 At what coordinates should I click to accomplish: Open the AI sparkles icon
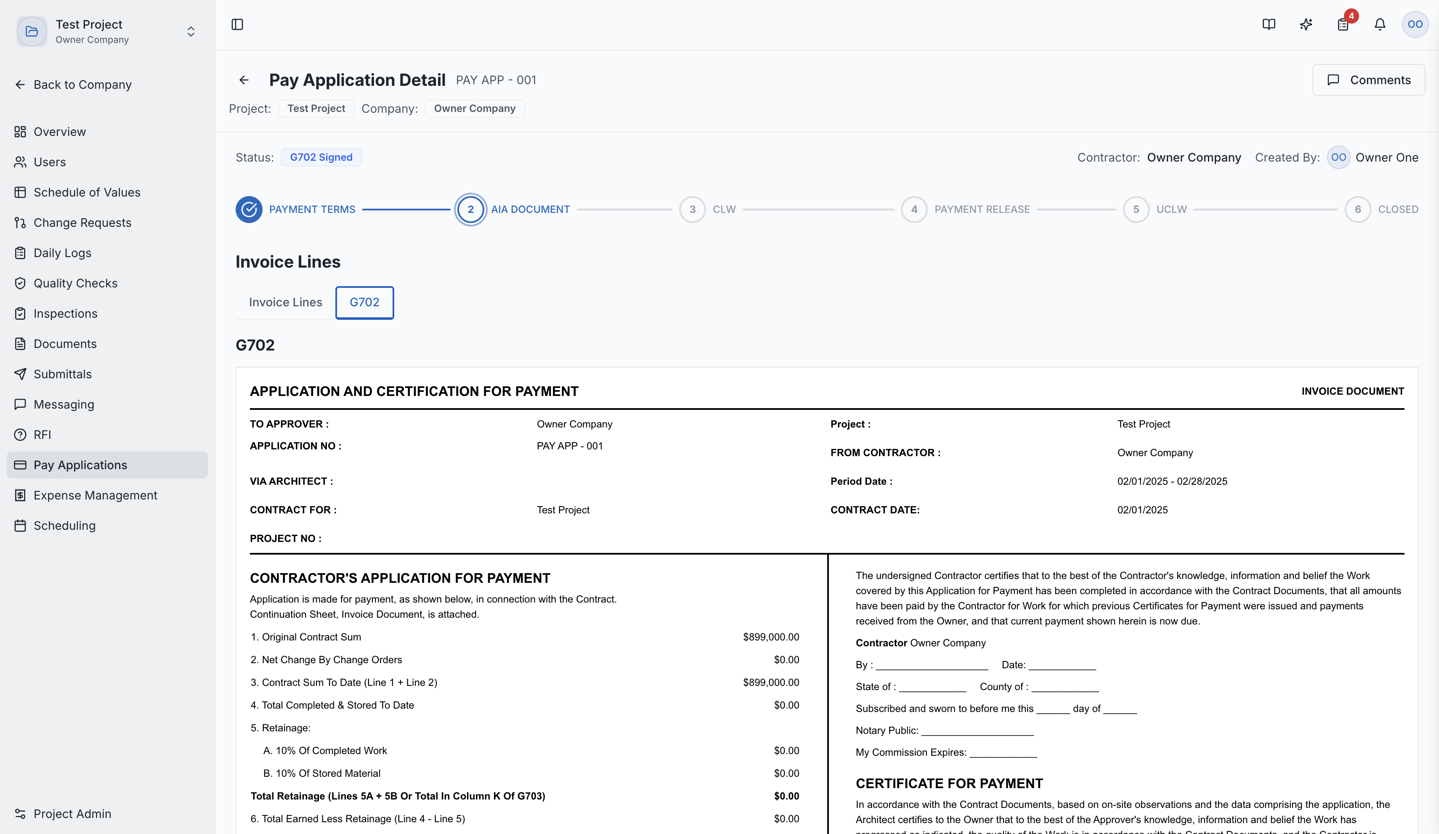tap(1306, 24)
